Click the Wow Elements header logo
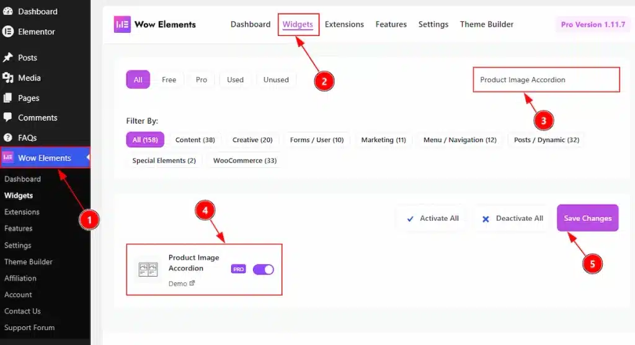 (x=122, y=24)
